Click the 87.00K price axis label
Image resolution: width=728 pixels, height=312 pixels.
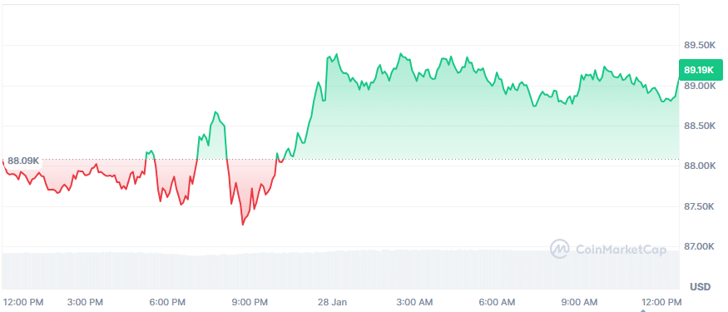click(x=700, y=246)
